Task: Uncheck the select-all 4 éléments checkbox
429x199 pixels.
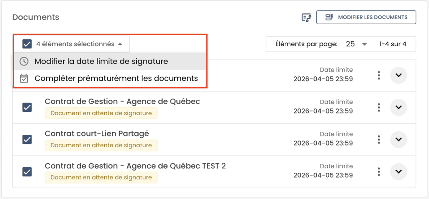Action: point(27,44)
